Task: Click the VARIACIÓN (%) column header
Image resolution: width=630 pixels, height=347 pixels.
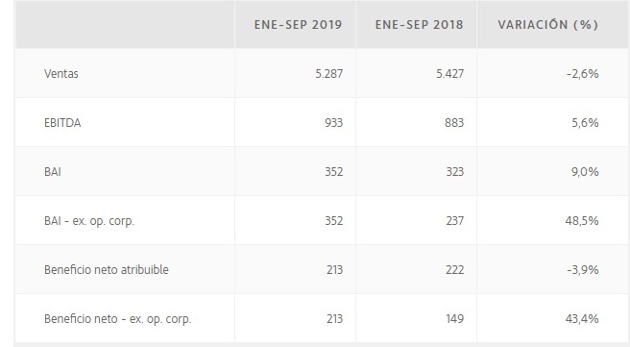Action: click(548, 25)
